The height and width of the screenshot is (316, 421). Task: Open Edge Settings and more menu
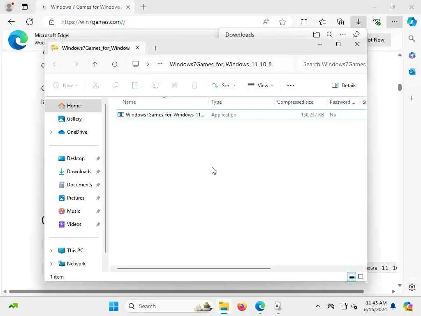click(395, 22)
